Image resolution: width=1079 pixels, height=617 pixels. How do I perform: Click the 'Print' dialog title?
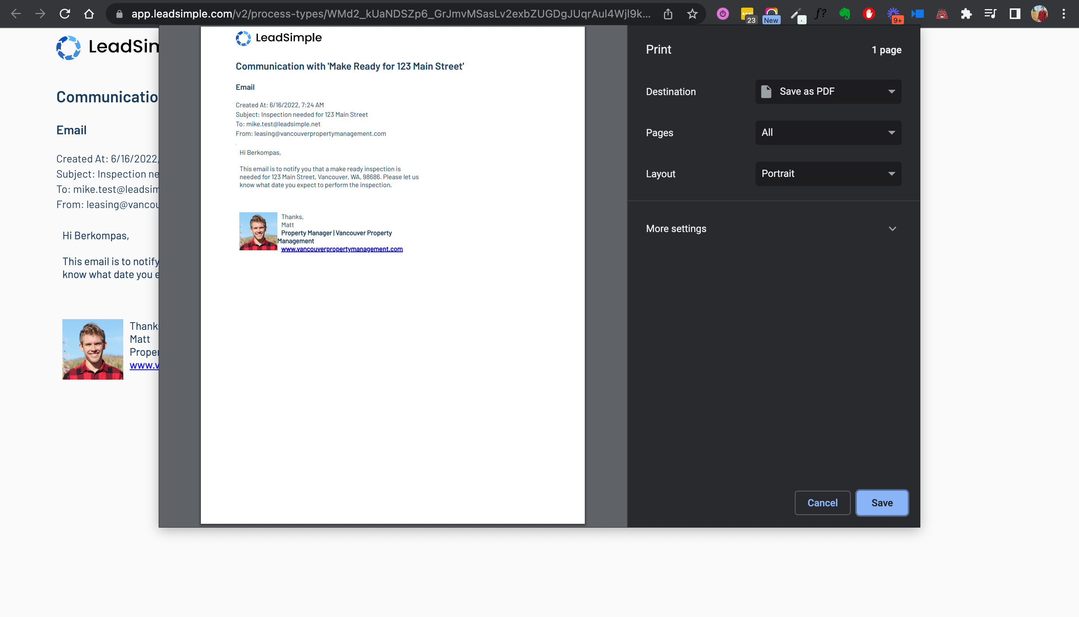pyautogui.click(x=659, y=49)
